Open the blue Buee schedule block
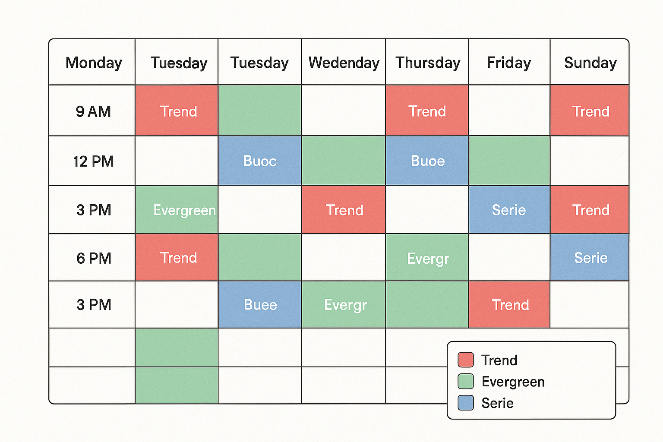This screenshot has height=442, width=663. pyautogui.click(x=260, y=305)
